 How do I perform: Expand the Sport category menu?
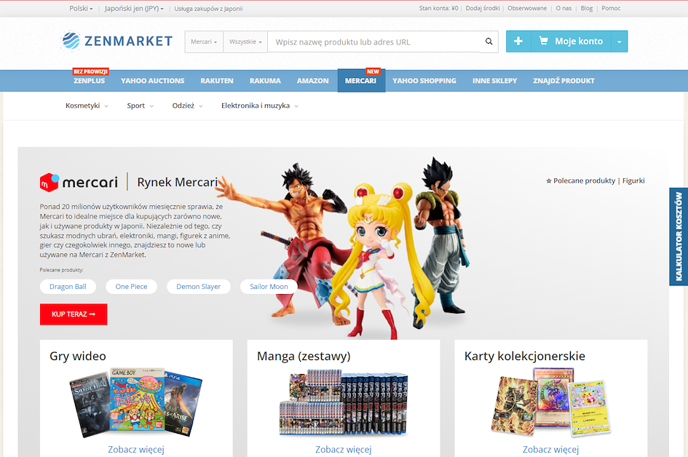140,106
